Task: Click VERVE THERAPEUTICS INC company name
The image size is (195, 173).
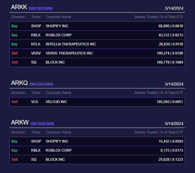Action: coord(69,53)
